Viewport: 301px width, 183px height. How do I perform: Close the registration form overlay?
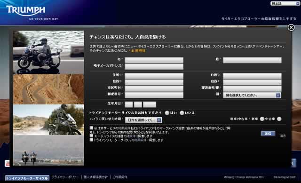pyautogui.click(x=291, y=28)
